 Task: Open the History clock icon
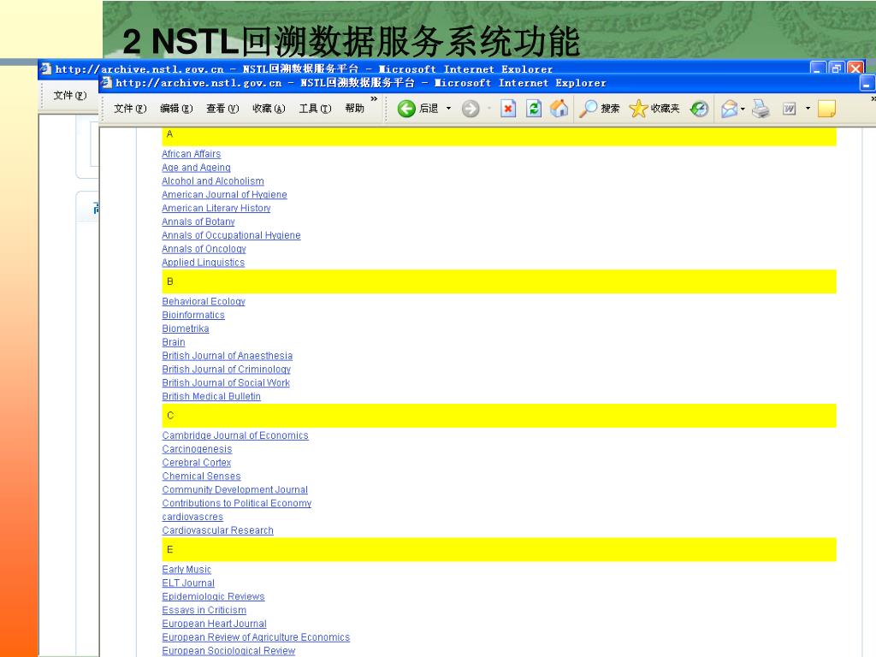coord(699,109)
